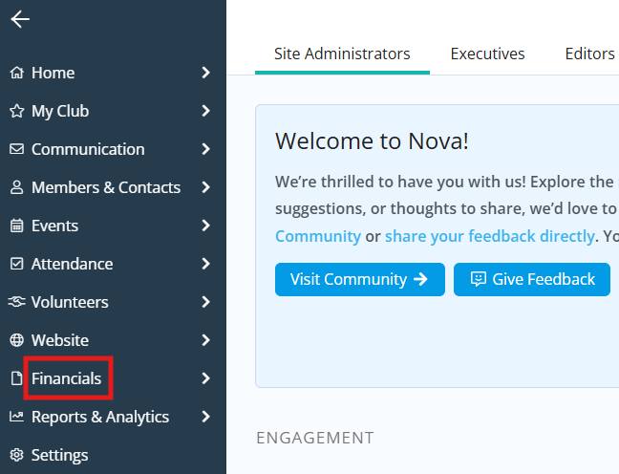The height and width of the screenshot is (474, 619).
Task: Expand the Communication chevron
Action: pyautogui.click(x=205, y=149)
